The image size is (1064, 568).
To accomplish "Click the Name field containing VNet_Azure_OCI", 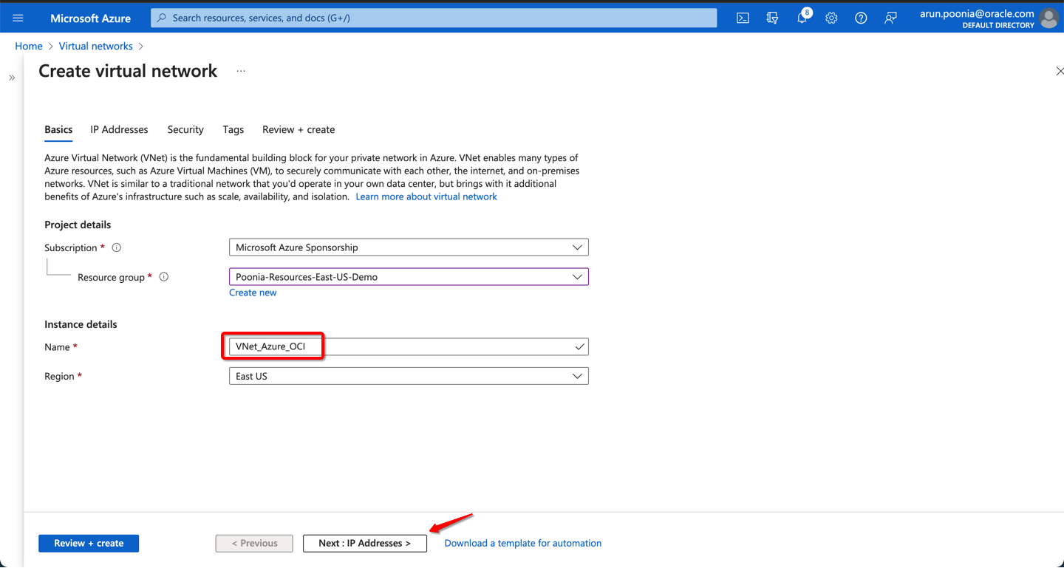I will (399, 346).
